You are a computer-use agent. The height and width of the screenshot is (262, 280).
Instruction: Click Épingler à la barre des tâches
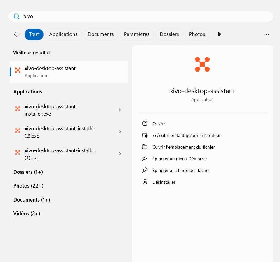pyautogui.click(x=181, y=171)
